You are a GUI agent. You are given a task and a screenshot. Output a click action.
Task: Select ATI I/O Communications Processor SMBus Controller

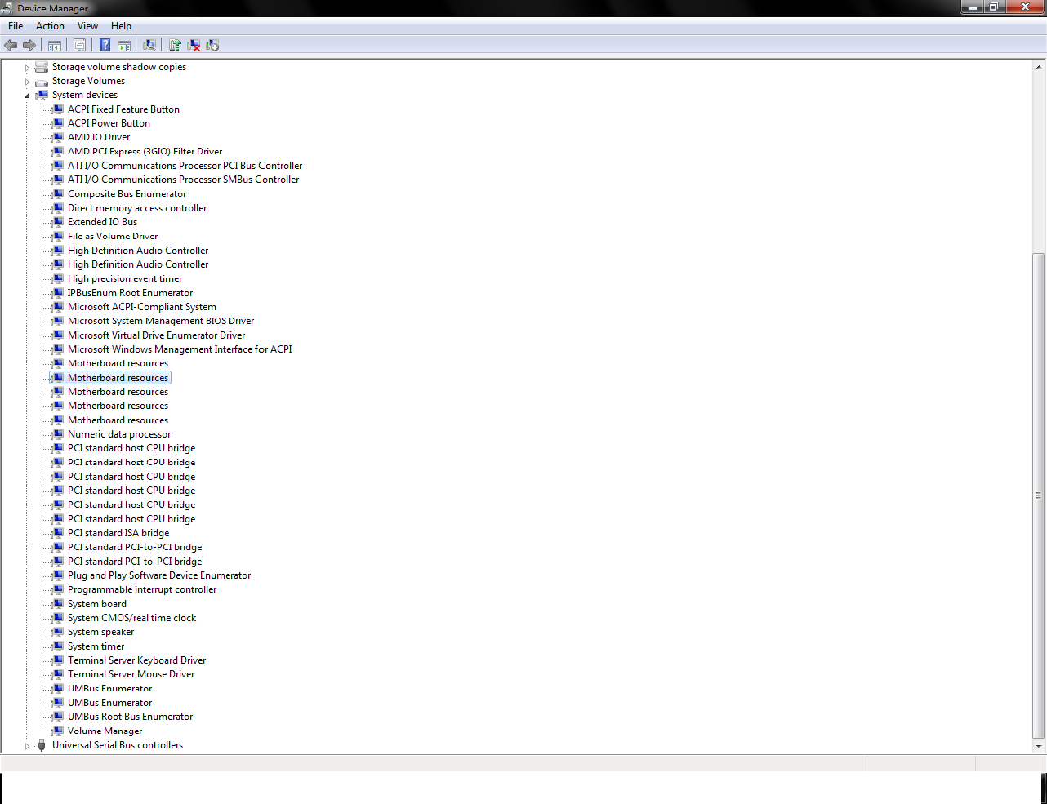[183, 180]
